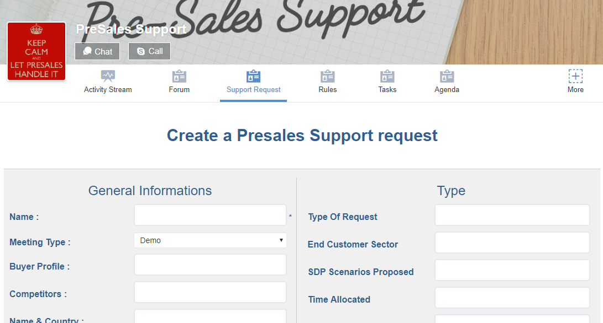The image size is (603, 323).
Task: Focus the End Customer Sector field
Action: 512,243
